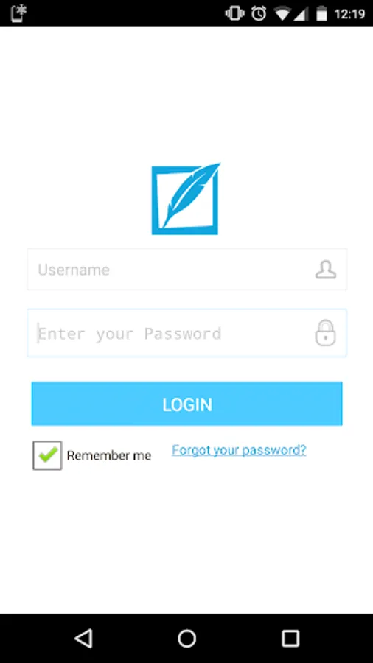Open the Forgot your password? link
This screenshot has height=663, width=373.
(x=239, y=450)
